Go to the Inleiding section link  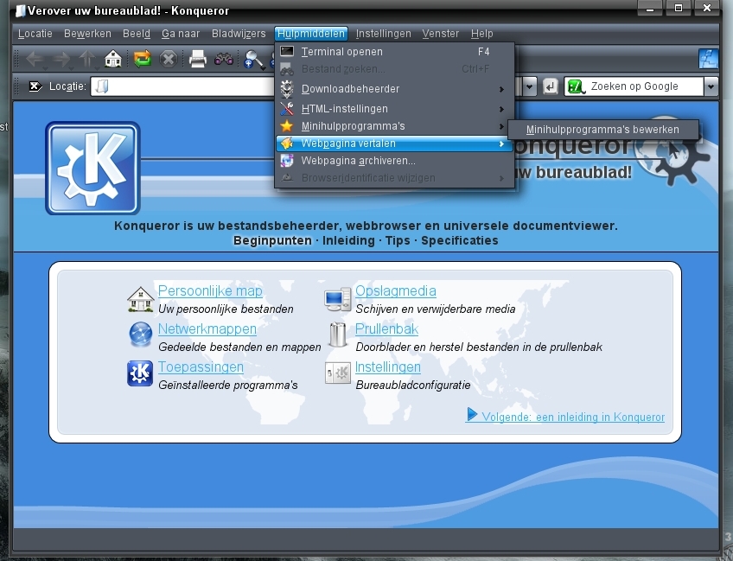(x=348, y=241)
